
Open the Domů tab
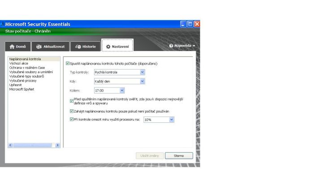pyautogui.click(x=18, y=47)
